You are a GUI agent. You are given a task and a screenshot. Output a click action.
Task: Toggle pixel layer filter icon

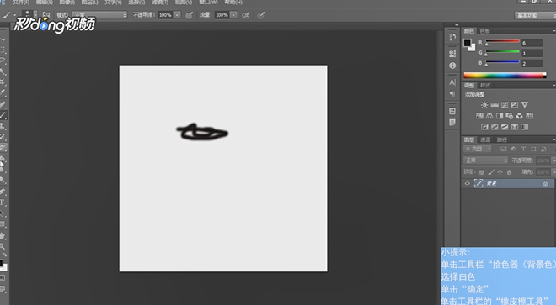tap(503, 149)
